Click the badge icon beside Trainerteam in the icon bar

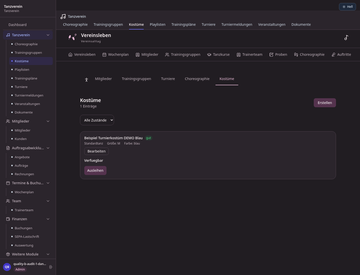click(x=238, y=54)
